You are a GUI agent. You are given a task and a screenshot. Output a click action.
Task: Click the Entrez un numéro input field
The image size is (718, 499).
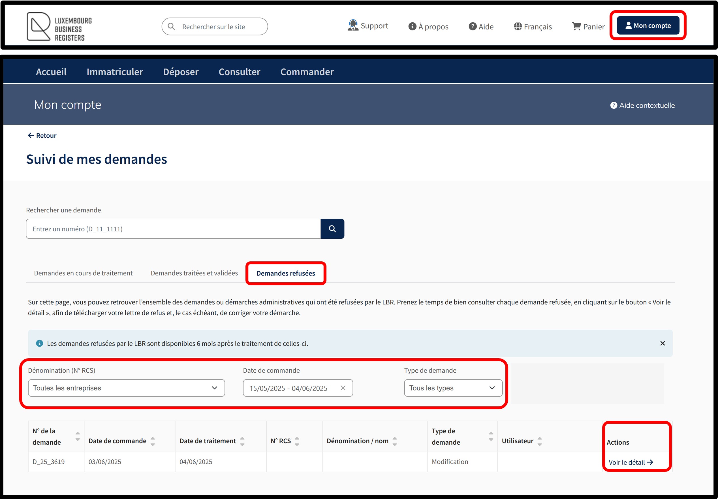pos(173,229)
